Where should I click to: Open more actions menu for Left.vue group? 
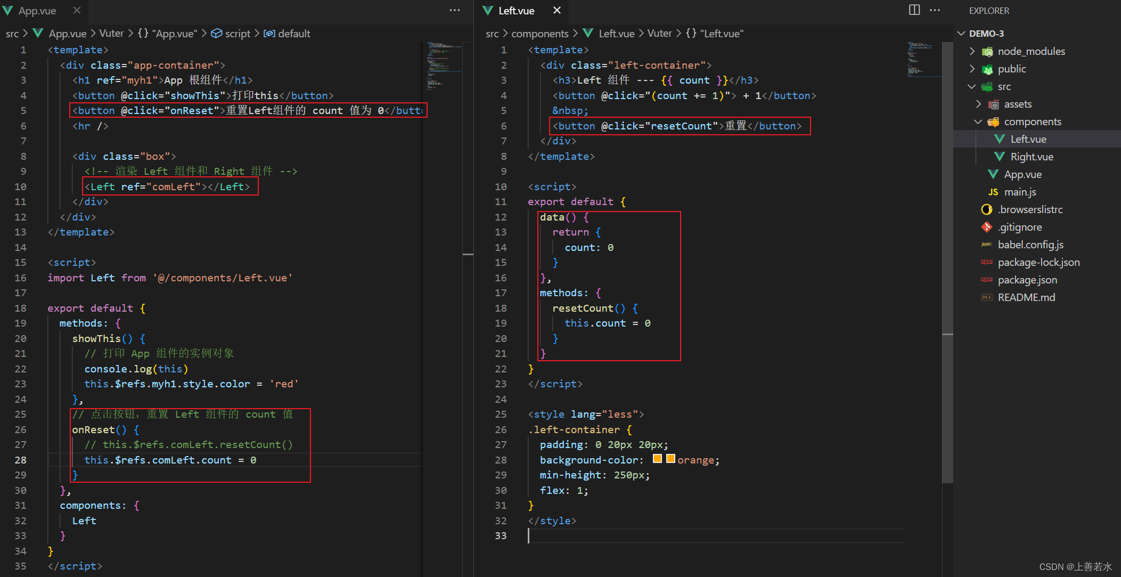tap(935, 10)
